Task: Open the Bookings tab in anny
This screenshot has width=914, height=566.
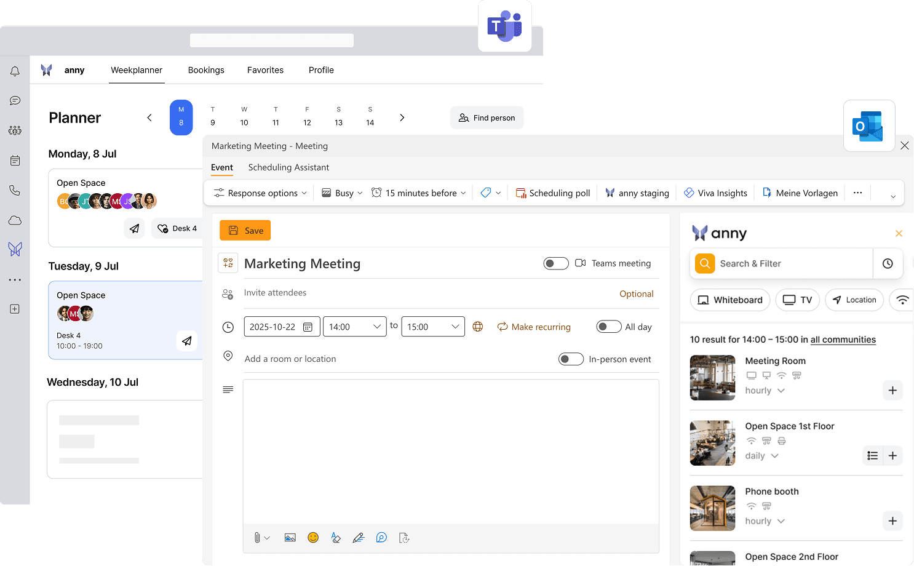Action: (206, 70)
